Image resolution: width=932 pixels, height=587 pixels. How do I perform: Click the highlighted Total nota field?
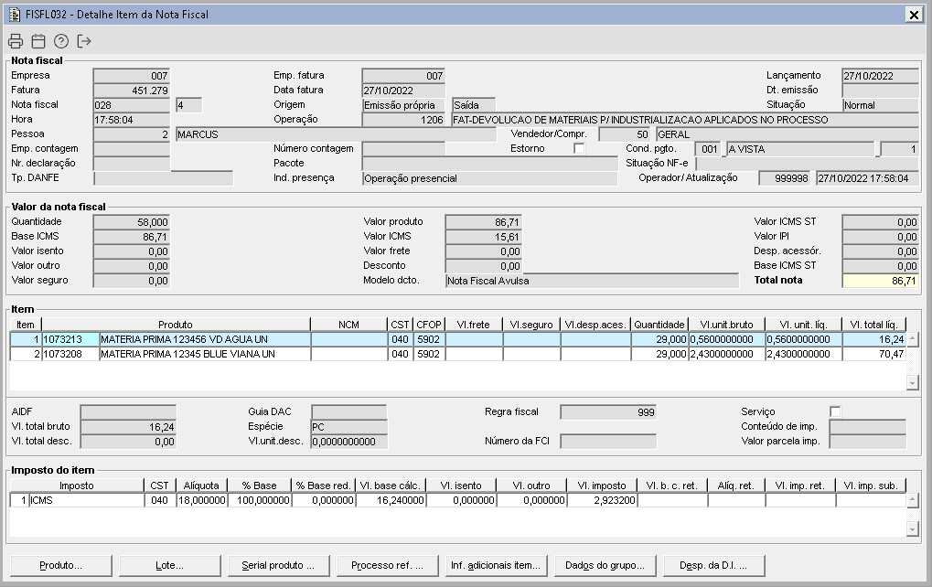[x=880, y=281]
